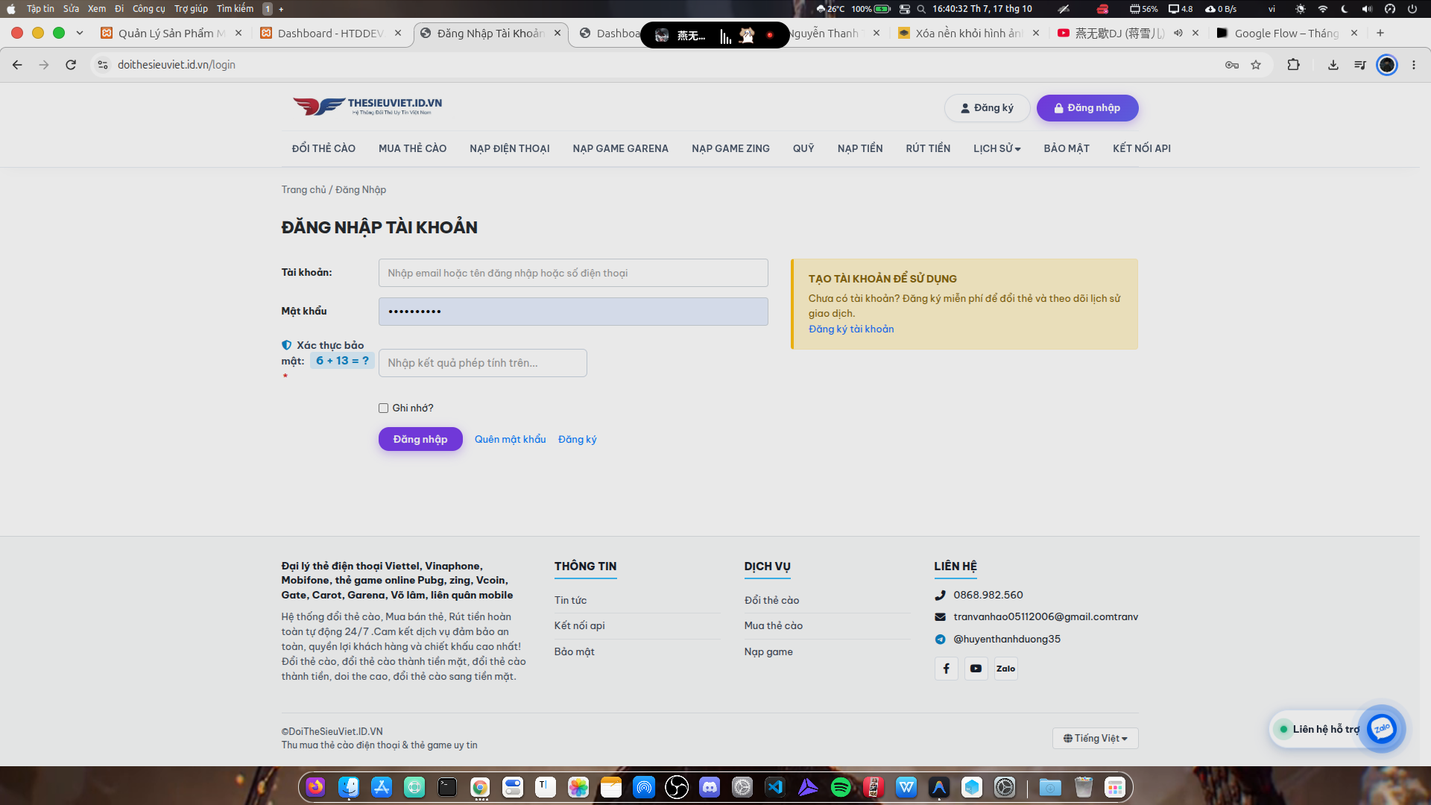1431x805 pixels.
Task: Switch to Quản Lý Sản Phẩm tab
Action: (171, 33)
